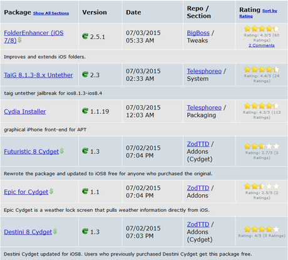The height and width of the screenshot is (260, 288).
Task: Open the FolderEnhancer (iOS 7/8) package link
Action: click(34, 36)
